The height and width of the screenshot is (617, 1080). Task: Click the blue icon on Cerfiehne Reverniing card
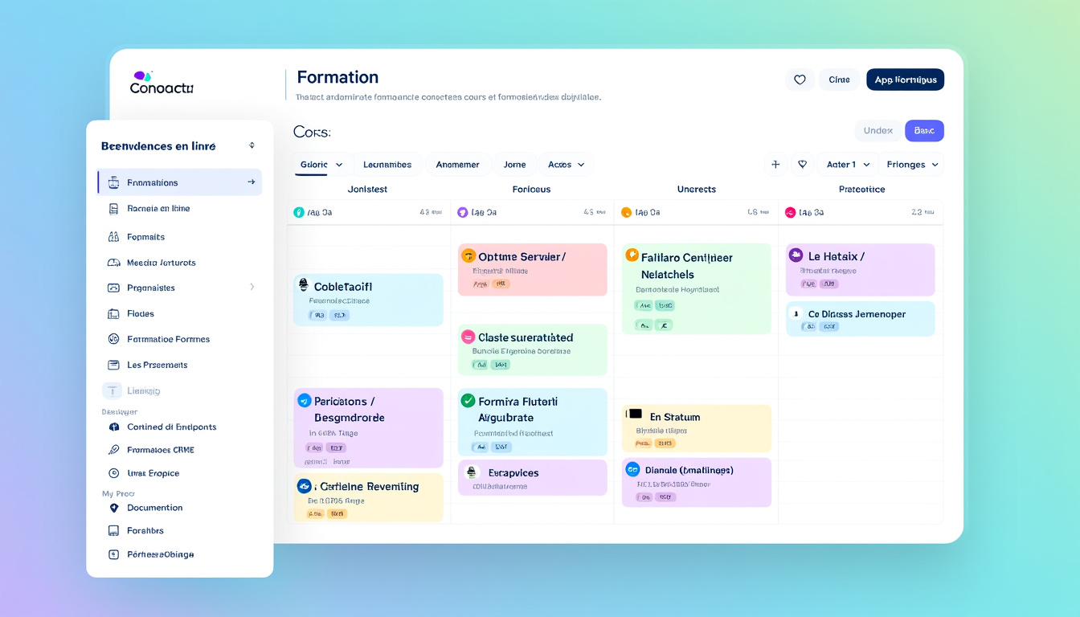click(304, 486)
